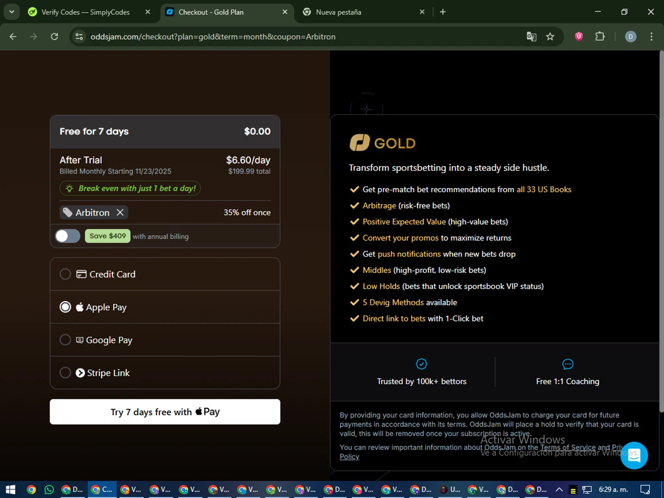Bookmark this page with the star icon
Viewport: 664px width, 498px height.
pyautogui.click(x=550, y=37)
